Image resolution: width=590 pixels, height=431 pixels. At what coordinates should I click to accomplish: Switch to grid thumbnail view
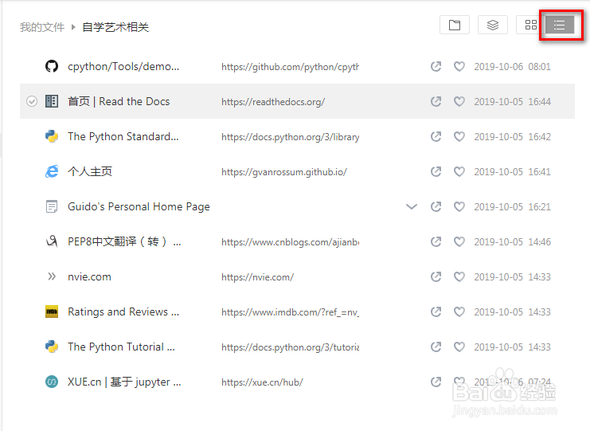coord(531,25)
